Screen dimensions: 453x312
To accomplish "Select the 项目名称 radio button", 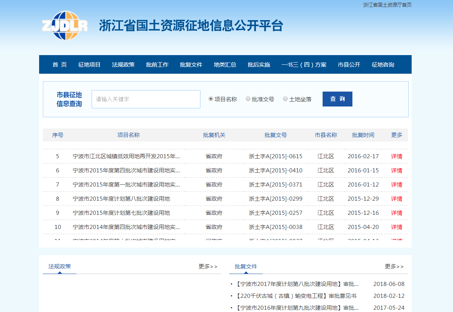I will tap(211, 99).
